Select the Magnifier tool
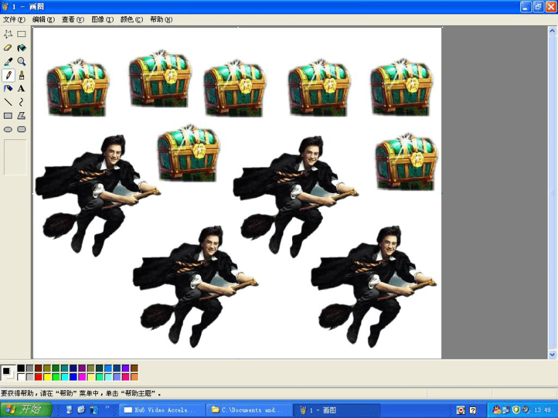The width and height of the screenshot is (558, 418). point(21,62)
